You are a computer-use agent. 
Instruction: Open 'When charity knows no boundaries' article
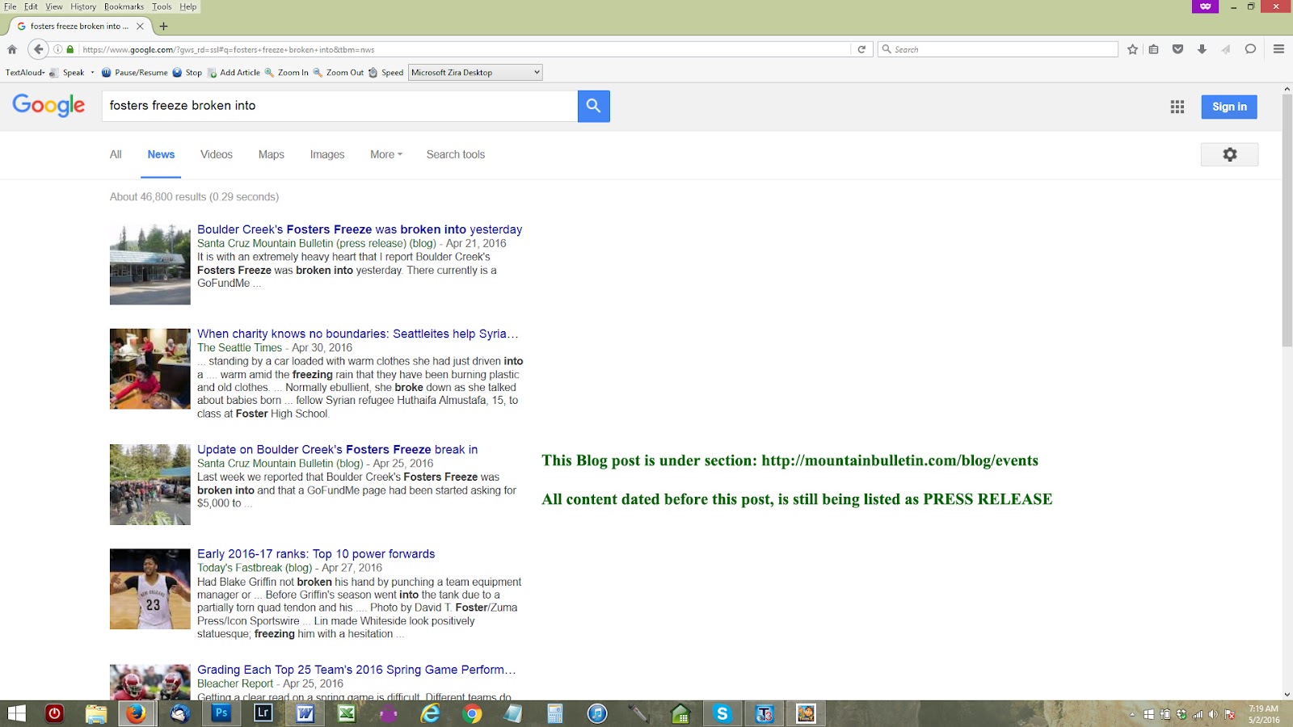[x=358, y=334]
